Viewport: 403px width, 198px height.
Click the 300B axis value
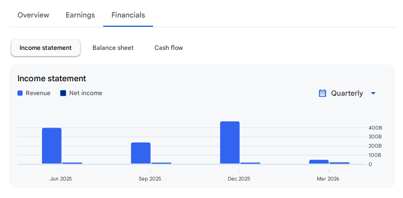[375, 136]
